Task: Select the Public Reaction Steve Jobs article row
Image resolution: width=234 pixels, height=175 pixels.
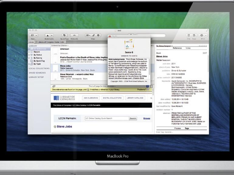Action: pos(79,60)
